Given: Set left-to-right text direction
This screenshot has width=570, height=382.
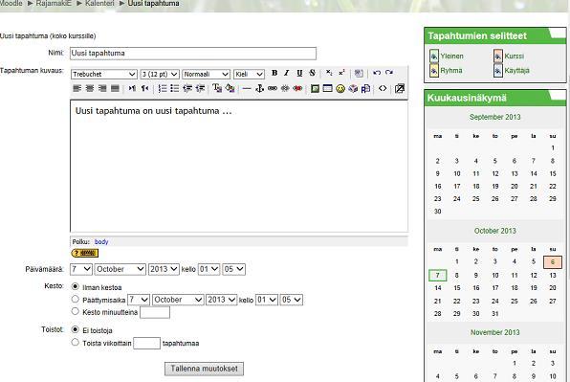Looking at the screenshot, I should pyautogui.click(x=132, y=88).
